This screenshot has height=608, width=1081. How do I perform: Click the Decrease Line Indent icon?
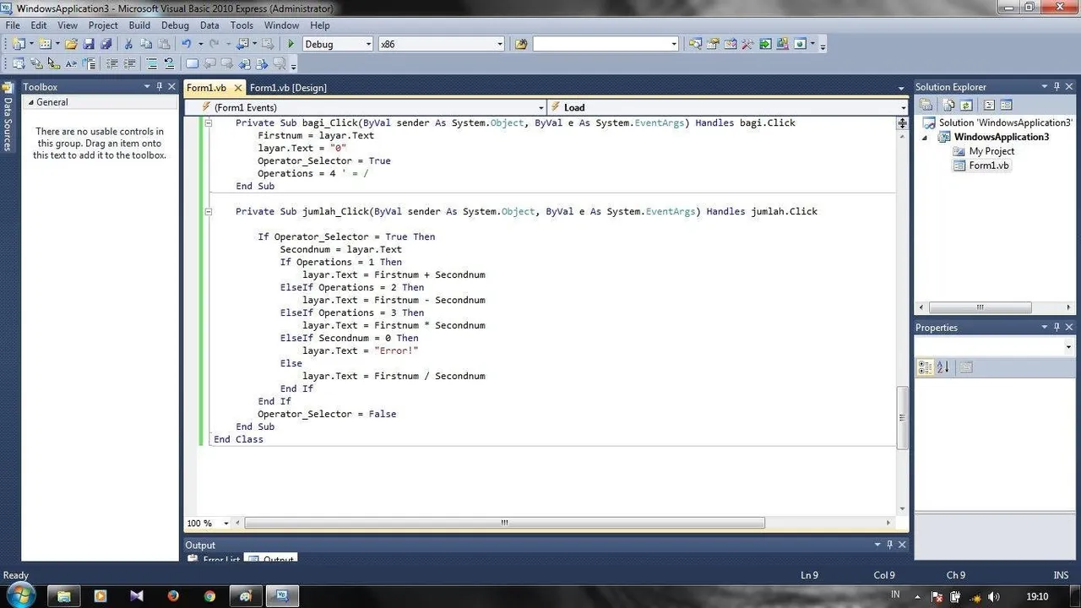(x=111, y=63)
